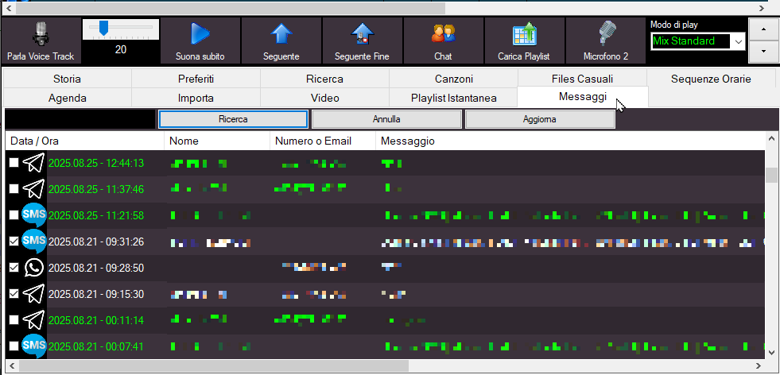Check the 12:44:13 message checkbox
This screenshot has width=780, height=375.
(x=14, y=163)
